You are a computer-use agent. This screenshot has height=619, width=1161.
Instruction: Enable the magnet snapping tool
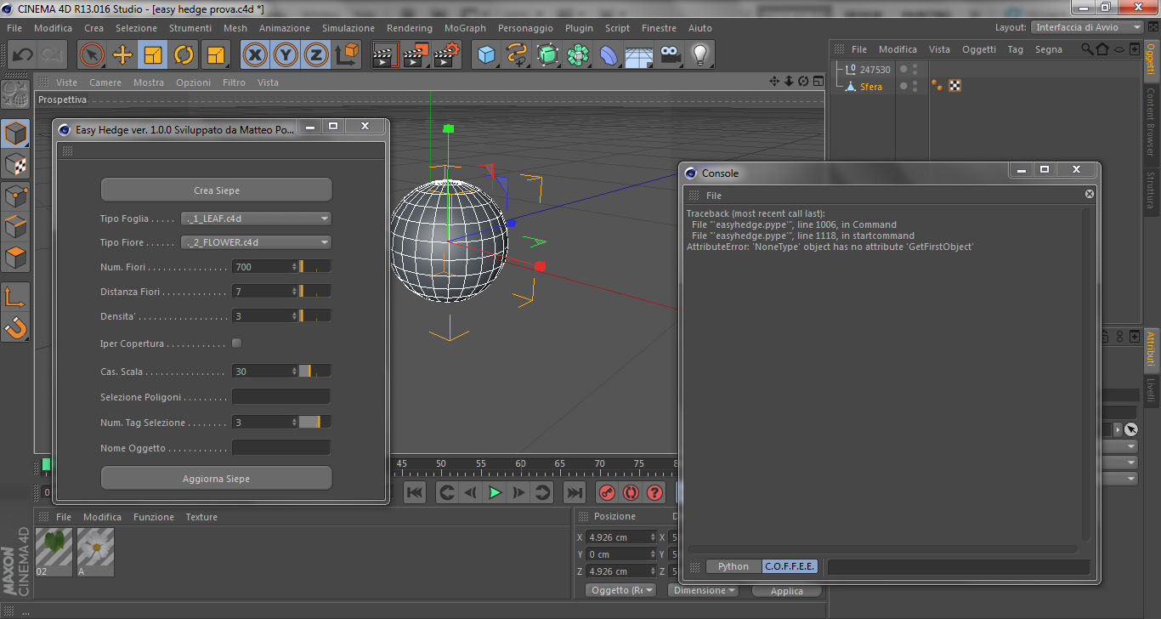tap(16, 327)
